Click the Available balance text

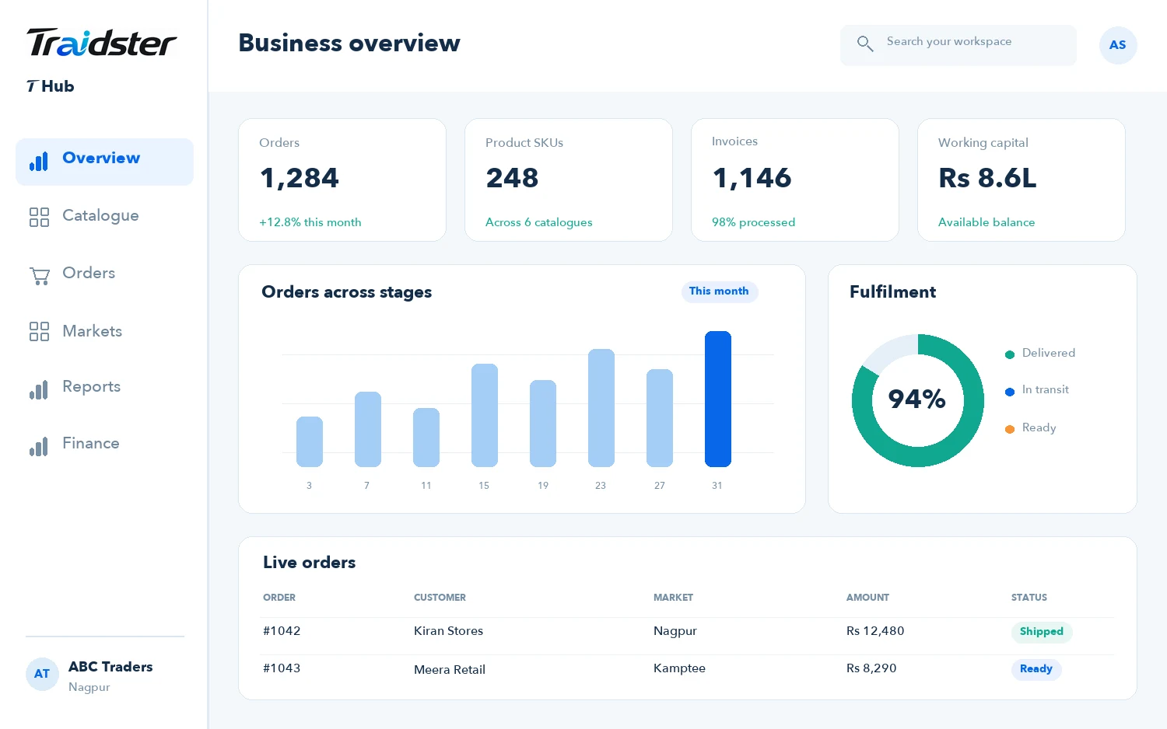click(987, 222)
